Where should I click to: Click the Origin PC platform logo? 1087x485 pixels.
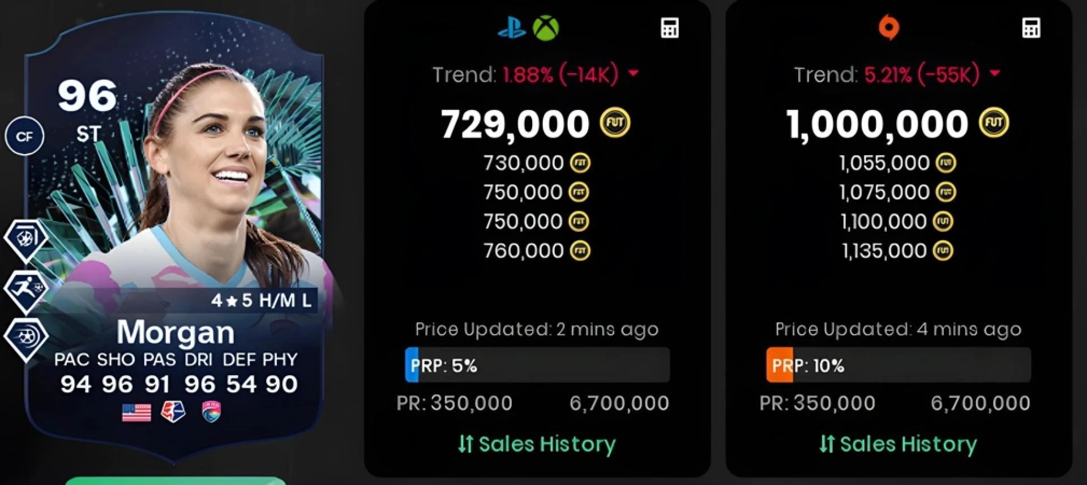pos(889,27)
